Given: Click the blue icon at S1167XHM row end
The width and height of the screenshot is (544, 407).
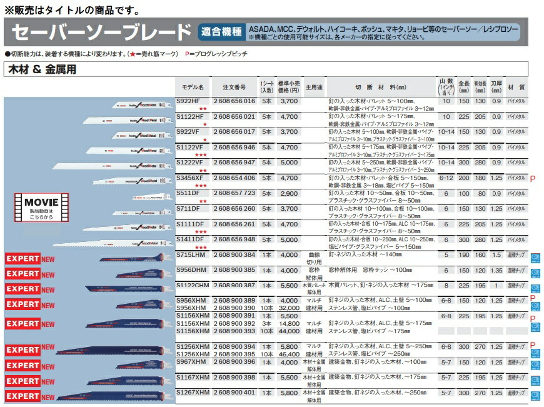Looking at the screenshot, I should pyautogui.click(x=535, y=381).
